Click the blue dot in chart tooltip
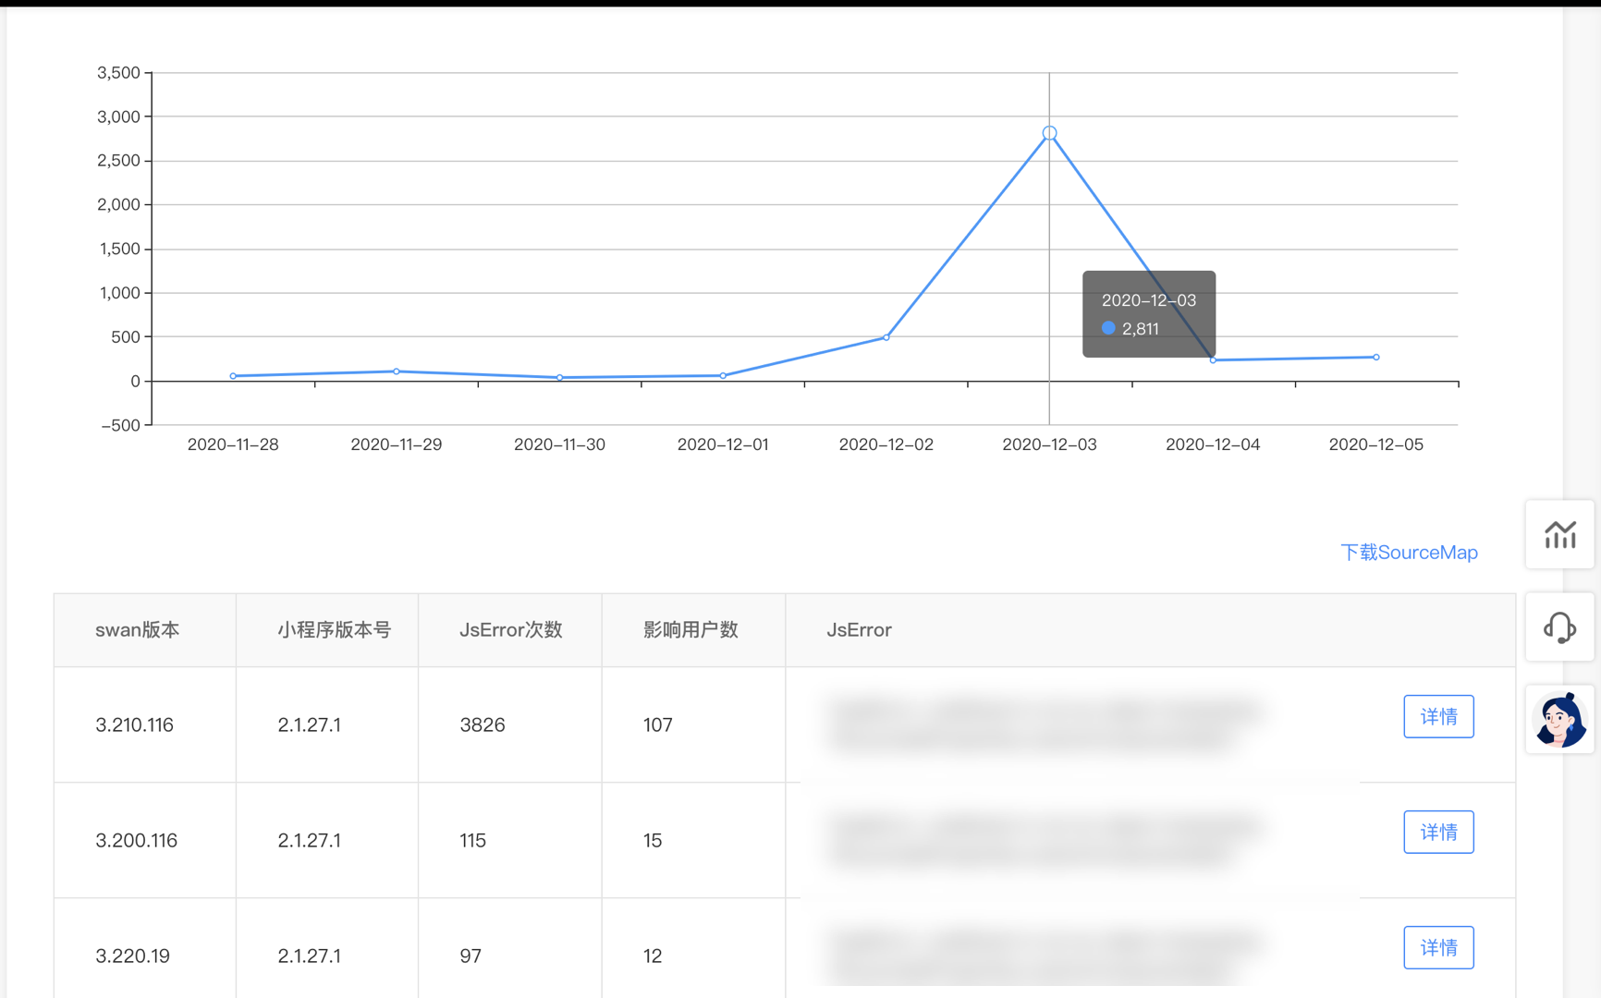This screenshot has height=998, width=1601. click(1108, 328)
